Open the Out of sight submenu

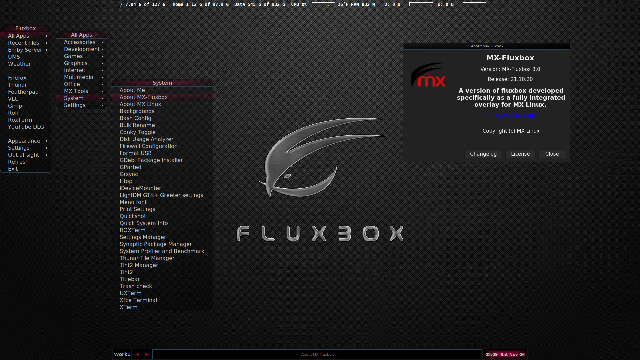[x=24, y=155]
